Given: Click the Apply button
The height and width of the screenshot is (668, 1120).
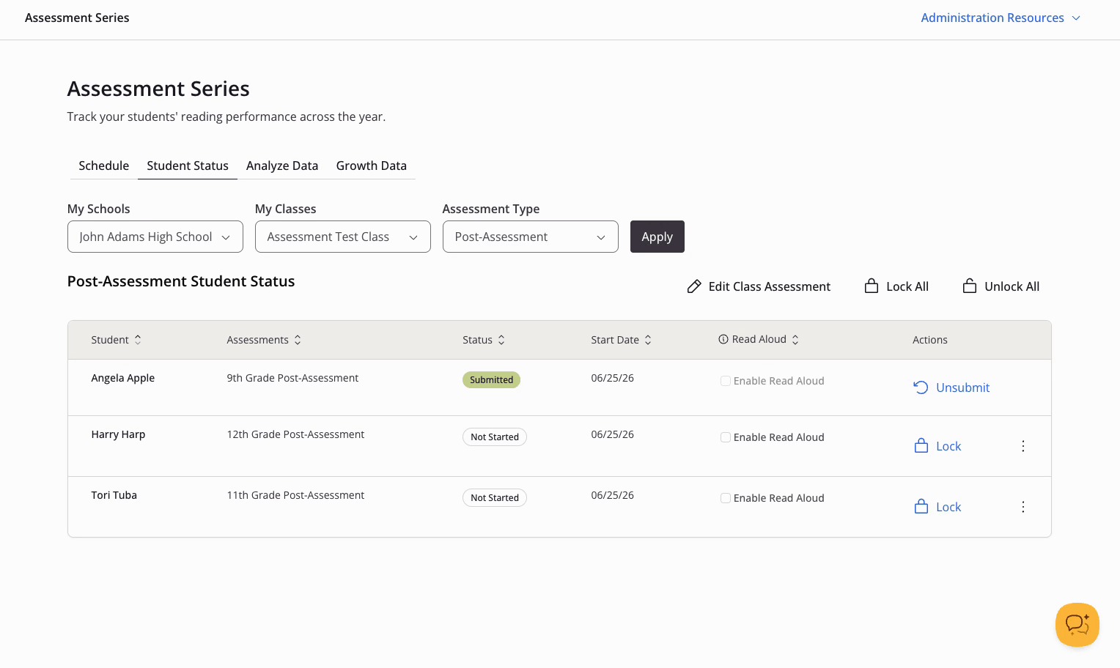Looking at the screenshot, I should [x=657, y=237].
